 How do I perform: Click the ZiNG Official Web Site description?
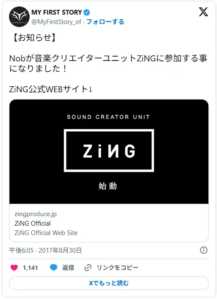point(46,233)
